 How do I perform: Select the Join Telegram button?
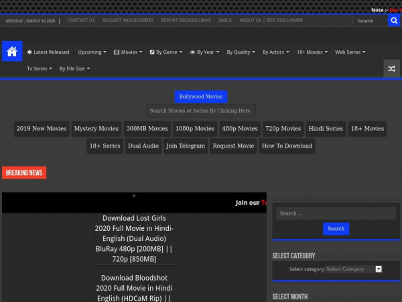pos(186,146)
